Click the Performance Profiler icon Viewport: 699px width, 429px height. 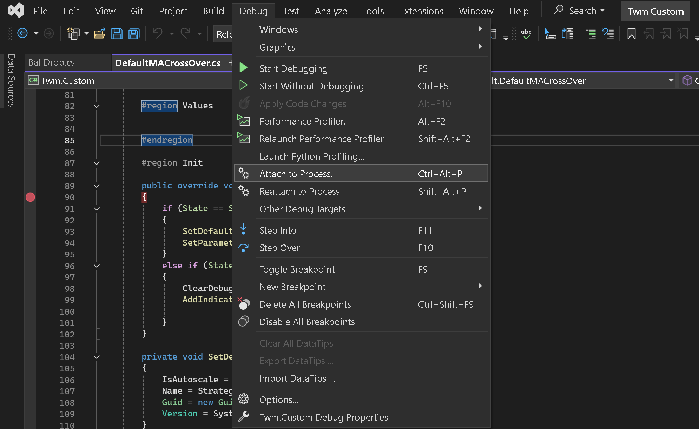pos(244,120)
